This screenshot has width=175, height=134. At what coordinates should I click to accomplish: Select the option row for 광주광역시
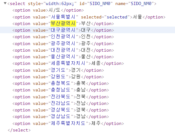click(63, 44)
